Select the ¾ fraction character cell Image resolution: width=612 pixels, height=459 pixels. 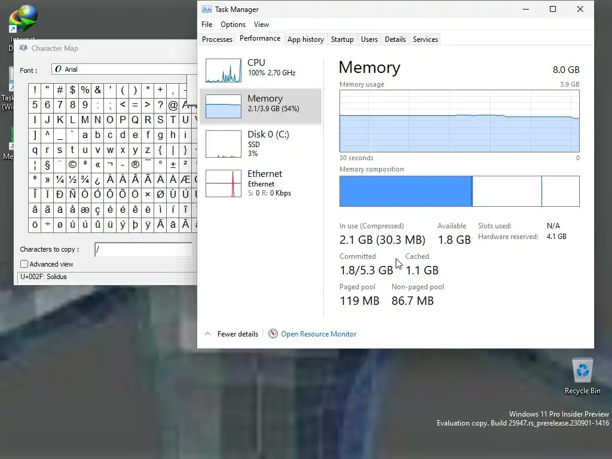click(x=85, y=179)
